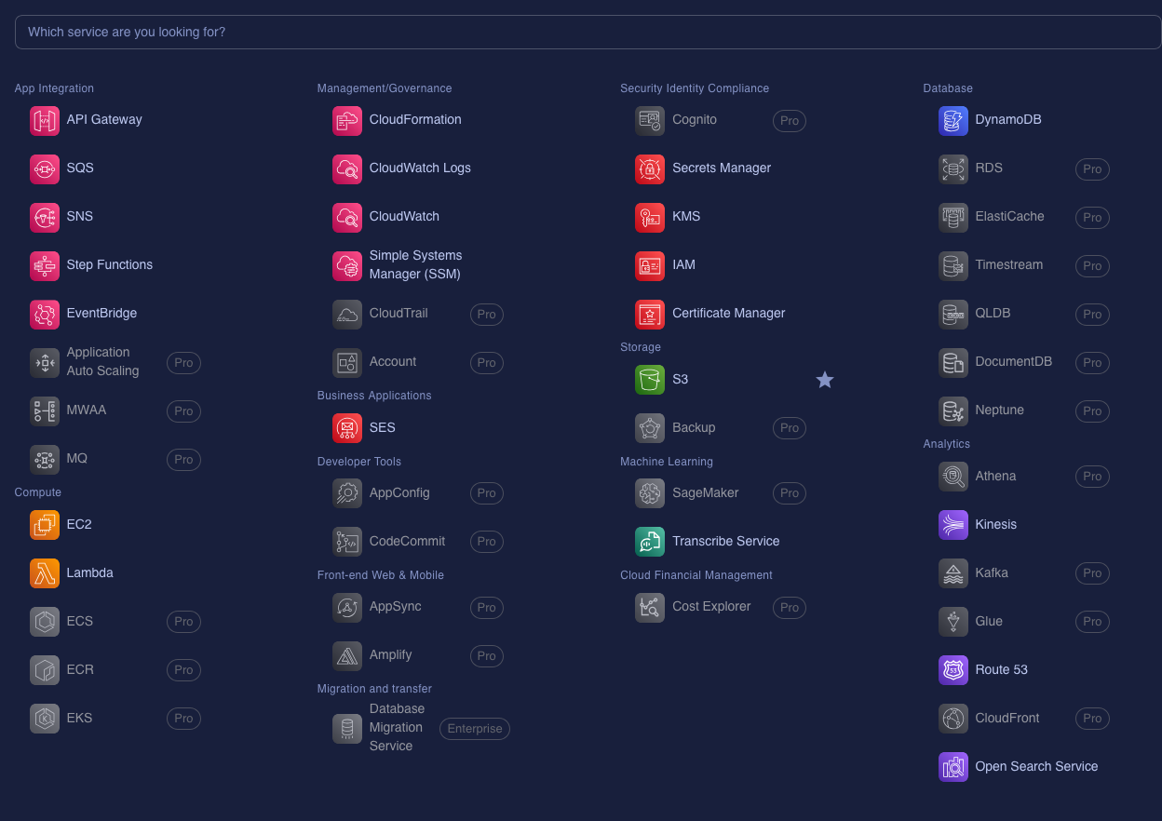The height and width of the screenshot is (821, 1162).
Task: Click the S3 icon under Storage
Action: tap(649, 380)
